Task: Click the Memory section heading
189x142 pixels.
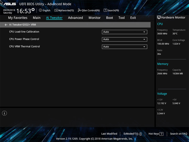Action: pos(163,64)
